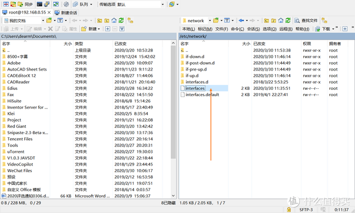The width and height of the screenshot is (355, 213).
Task: Open the 本地(L) menu
Action: click(x=188, y=29)
